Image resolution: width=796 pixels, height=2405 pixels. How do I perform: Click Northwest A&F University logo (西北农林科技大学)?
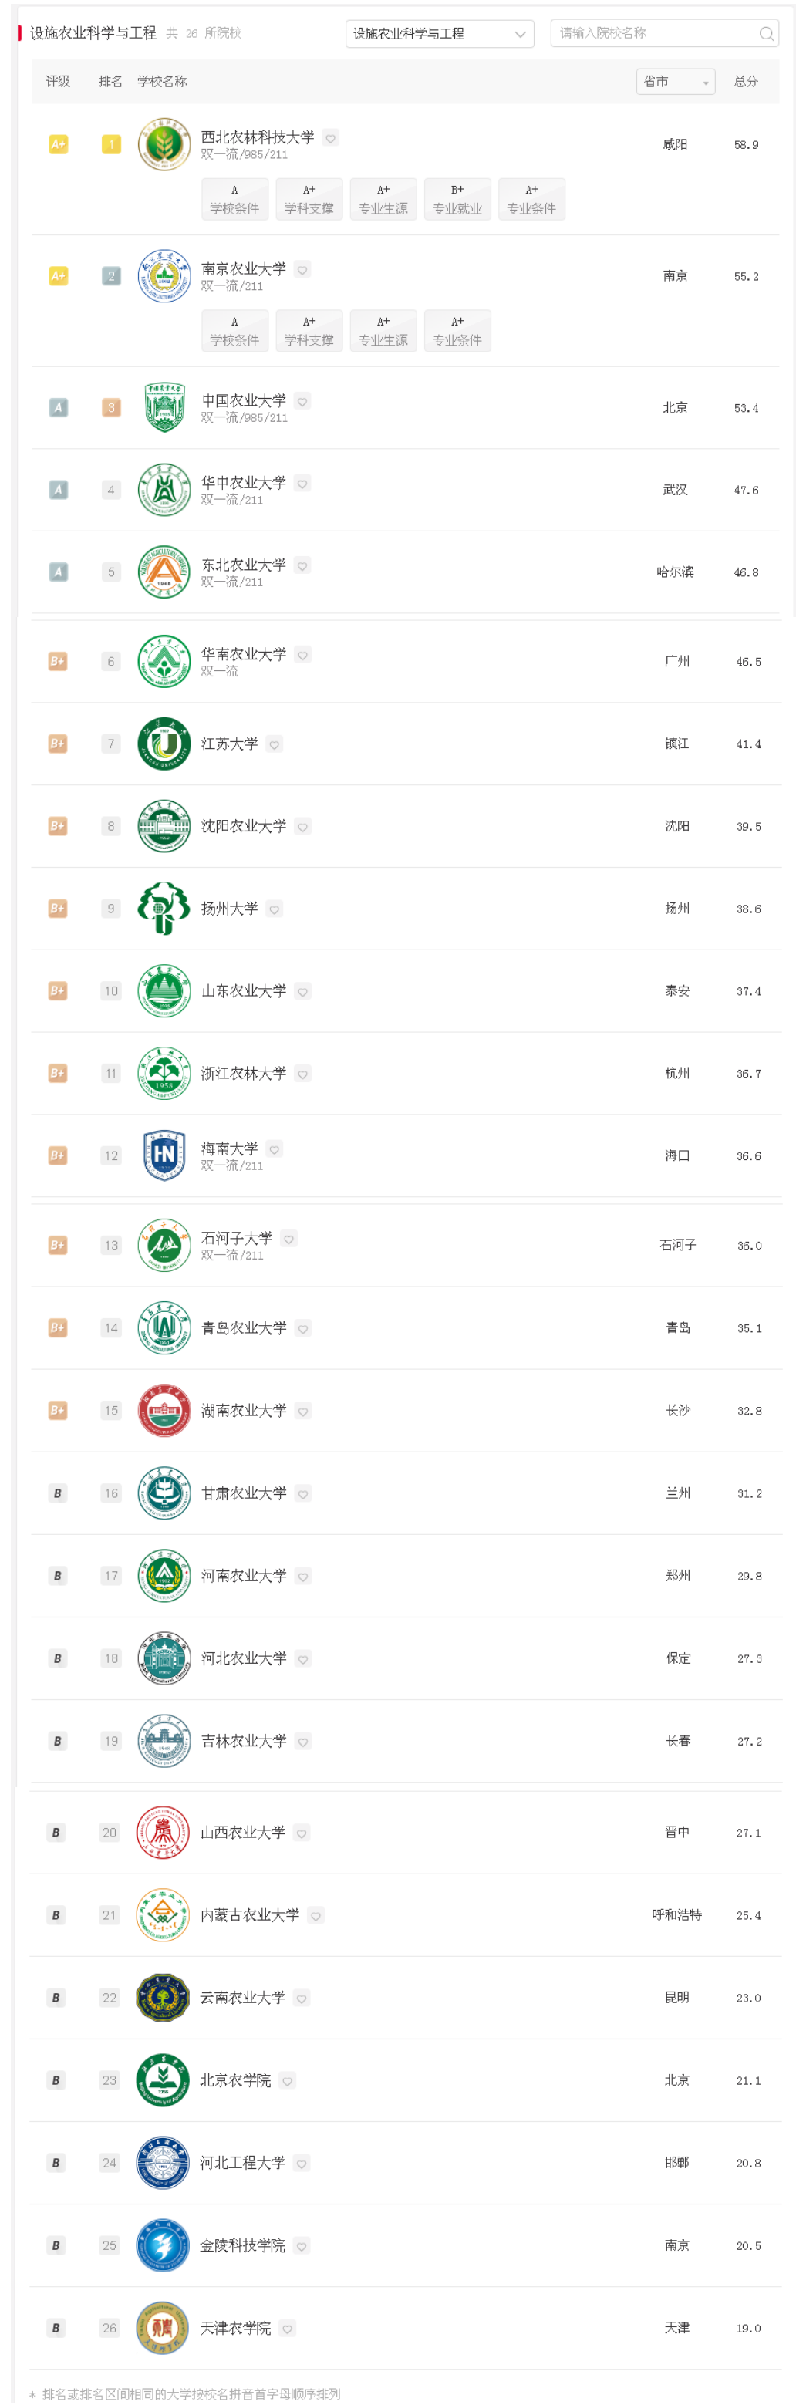(x=164, y=145)
